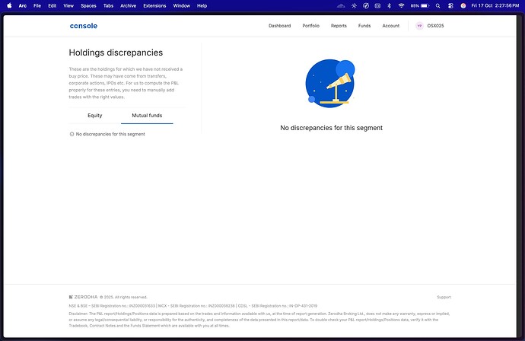This screenshot has width=525, height=341.
Task: Click the Holdings discrepancies heading
Action: pos(116,53)
